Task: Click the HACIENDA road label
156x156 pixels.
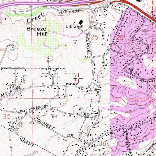Action: coord(69,12)
